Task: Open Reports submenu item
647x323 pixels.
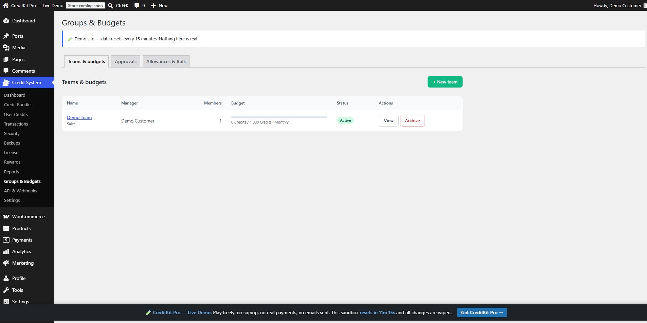Action: [x=12, y=172]
